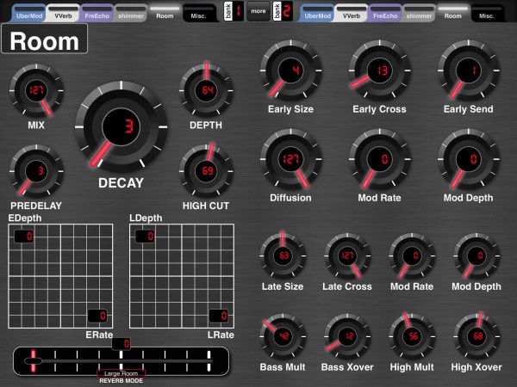
Task: Click the Bass Xover knob
Action: 347,336
